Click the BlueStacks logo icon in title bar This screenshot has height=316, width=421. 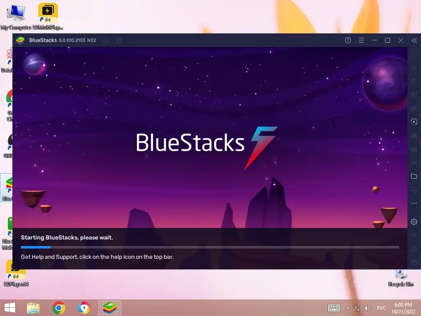tap(20, 40)
